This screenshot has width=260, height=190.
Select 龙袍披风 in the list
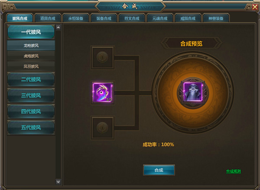(31, 46)
